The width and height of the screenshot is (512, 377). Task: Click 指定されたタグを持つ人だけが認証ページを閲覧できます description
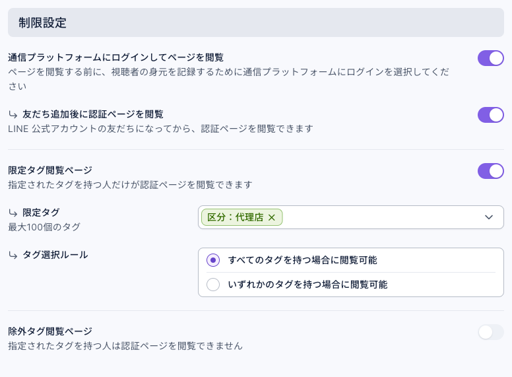tap(130, 185)
